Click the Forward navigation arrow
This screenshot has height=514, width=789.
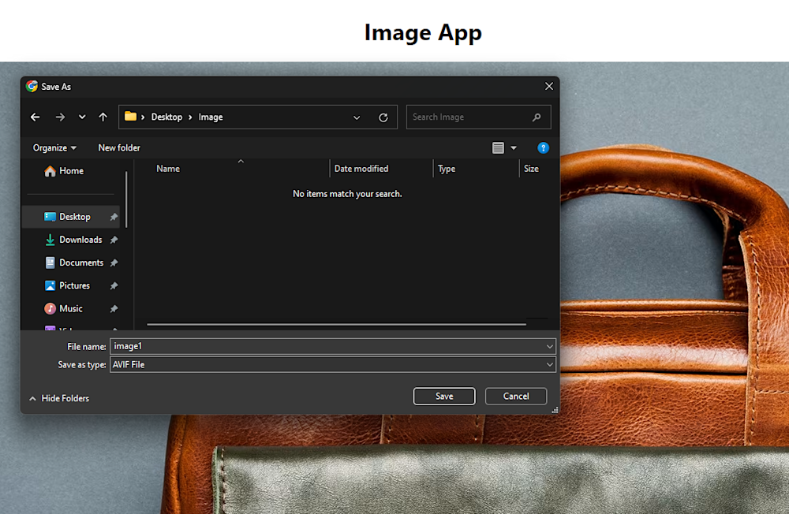(x=60, y=117)
